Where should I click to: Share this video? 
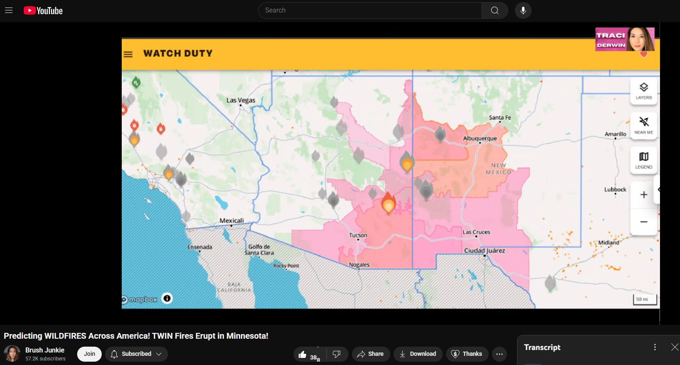click(371, 354)
